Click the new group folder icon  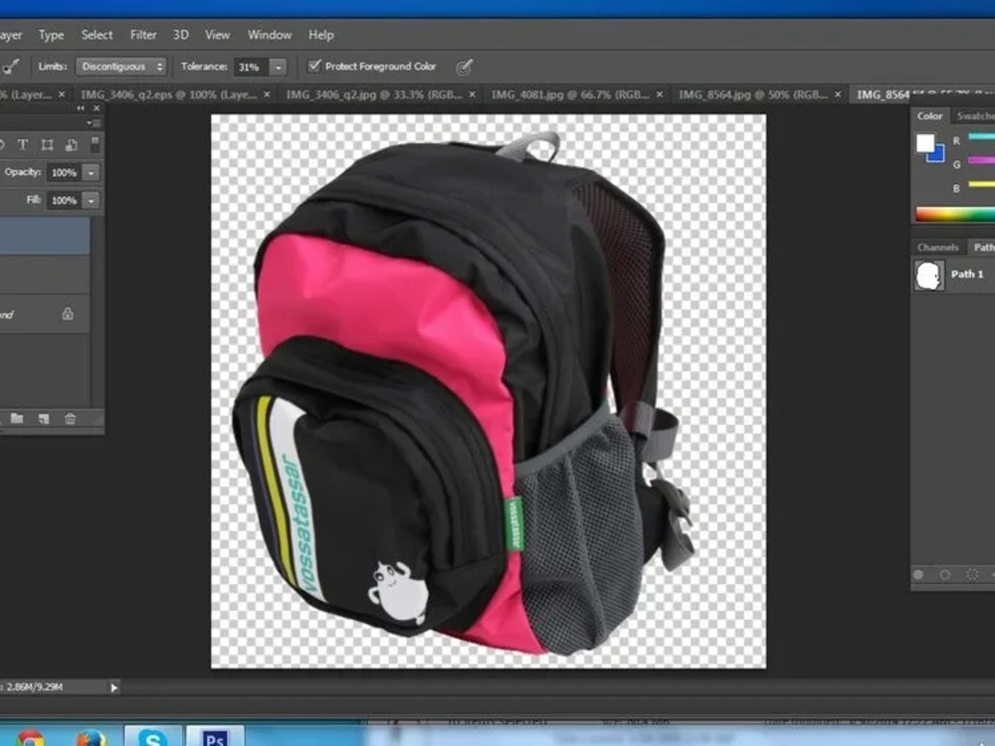point(17,418)
